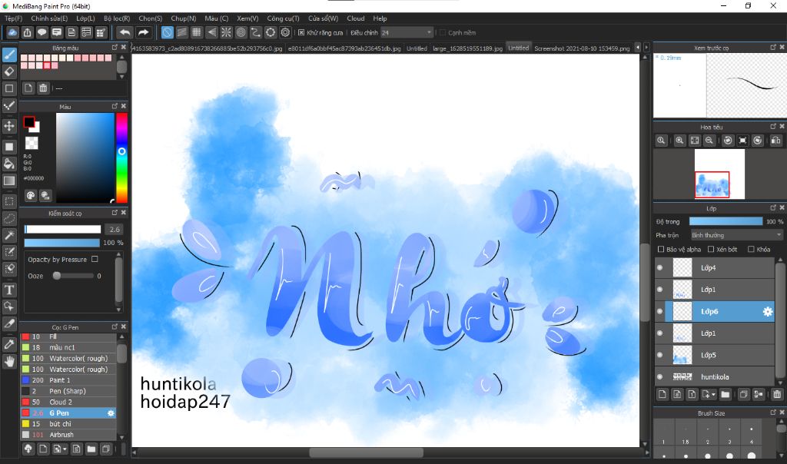Enable concentric circle snap guide
Image resolution: width=787 pixels, height=464 pixels.
[241, 32]
